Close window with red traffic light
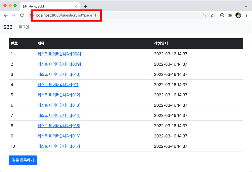The height and width of the screenshot is (172, 252). (5, 6)
